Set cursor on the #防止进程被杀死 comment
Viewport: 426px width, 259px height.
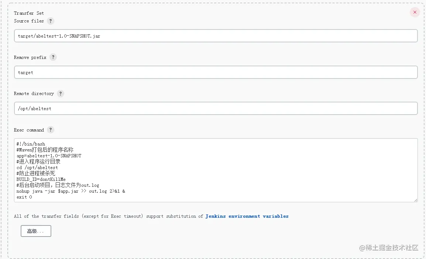[36, 174]
